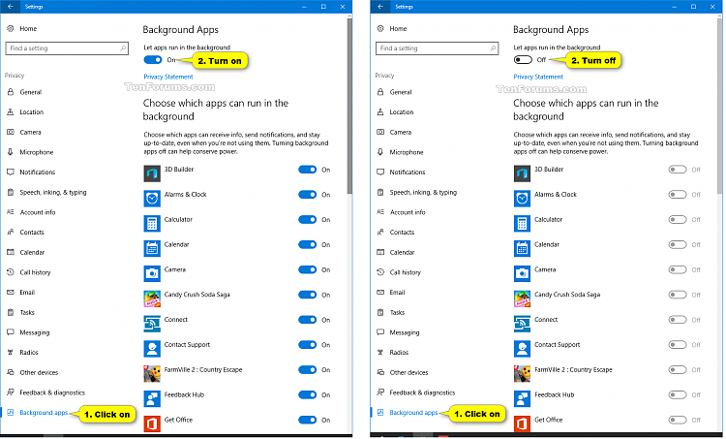The image size is (726, 439).
Task: Select Background apps in the left window's sidebar
Action: [44, 413]
